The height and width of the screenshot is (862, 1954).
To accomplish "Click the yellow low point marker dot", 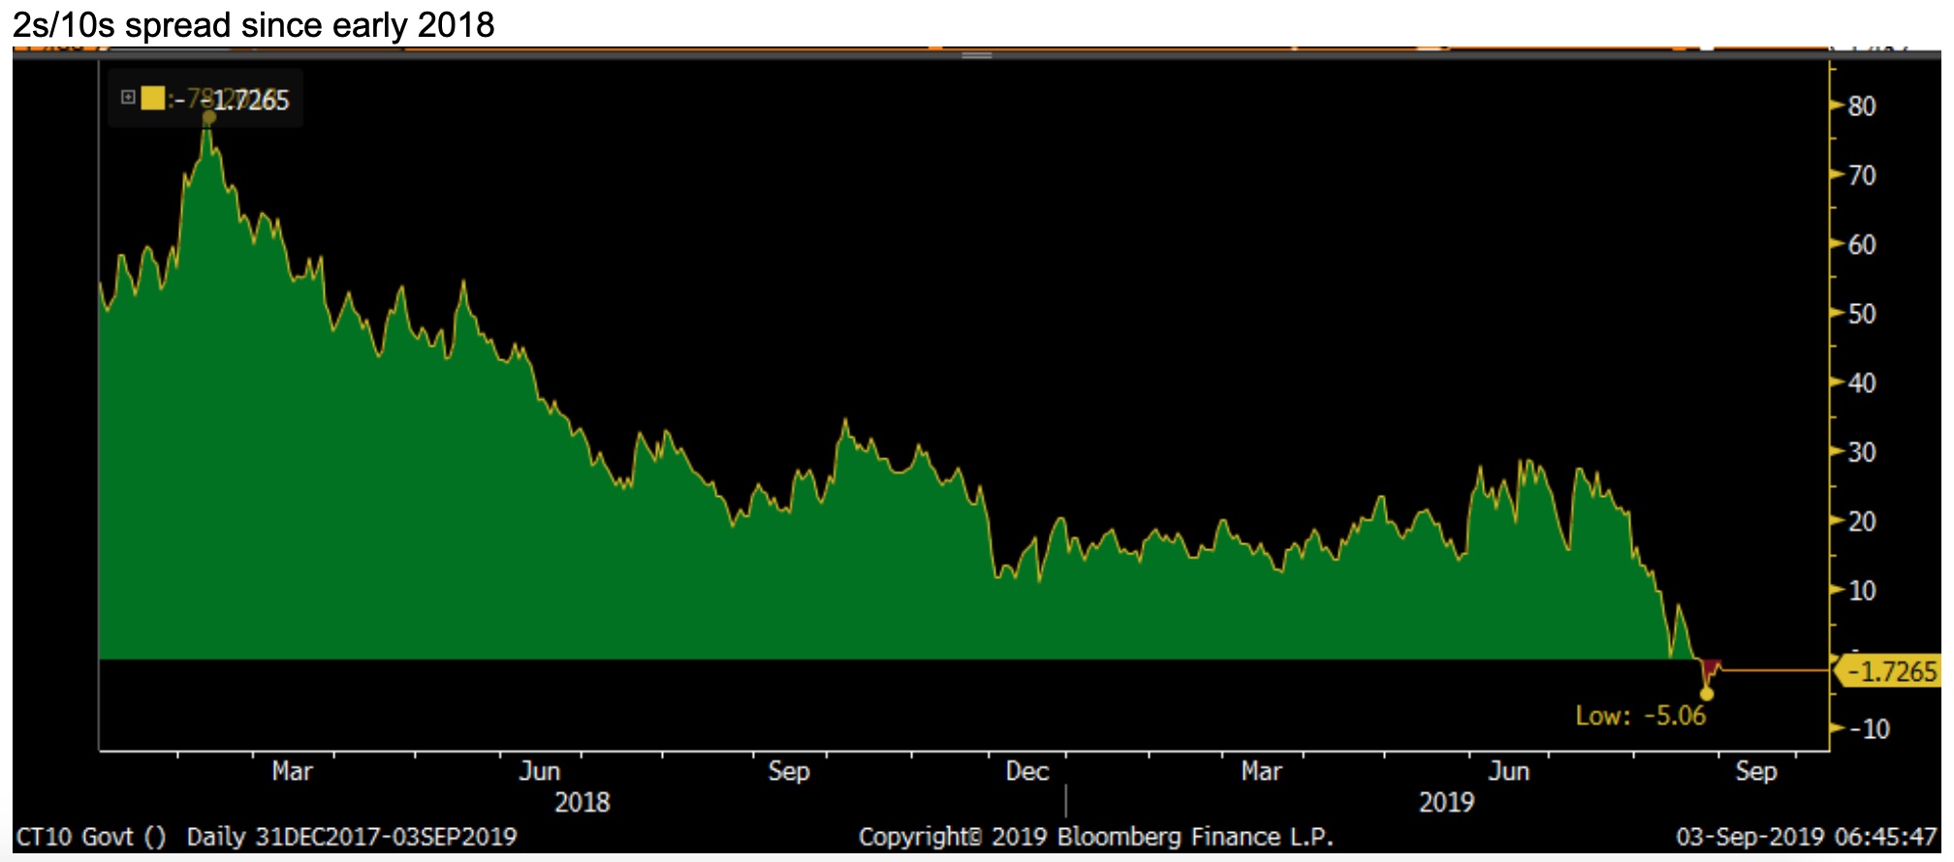I will click(1706, 693).
